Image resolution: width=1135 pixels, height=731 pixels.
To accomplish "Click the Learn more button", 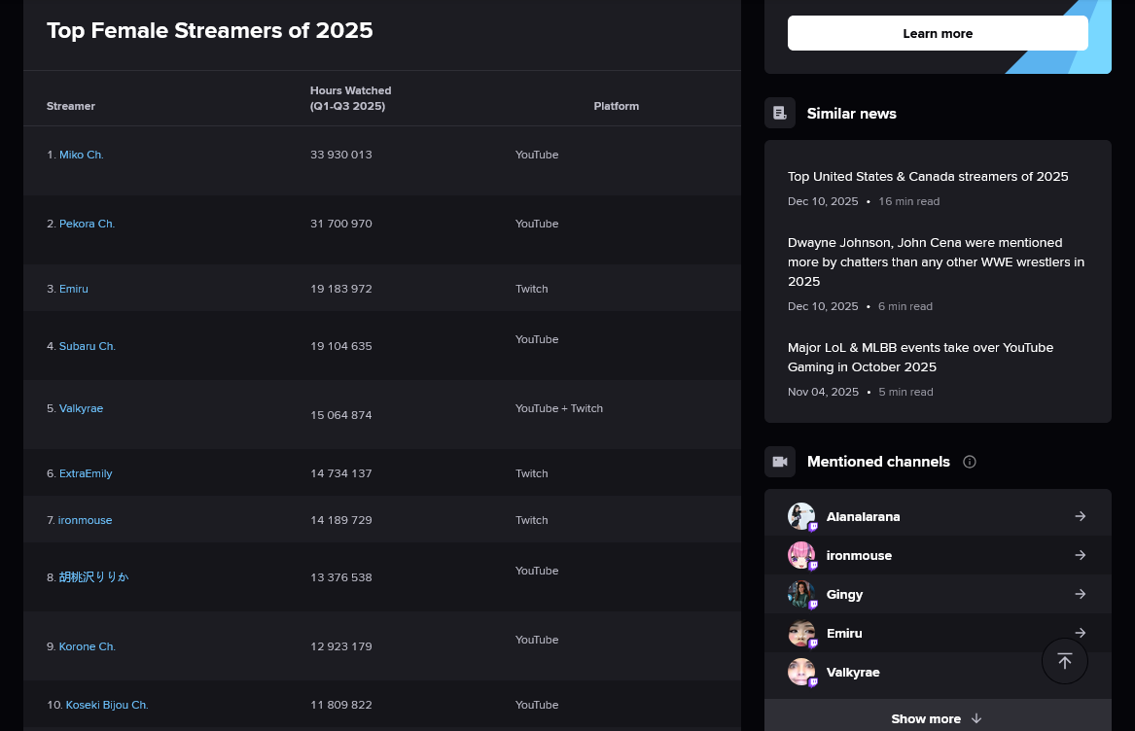I will pyautogui.click(x=938, y=33).
